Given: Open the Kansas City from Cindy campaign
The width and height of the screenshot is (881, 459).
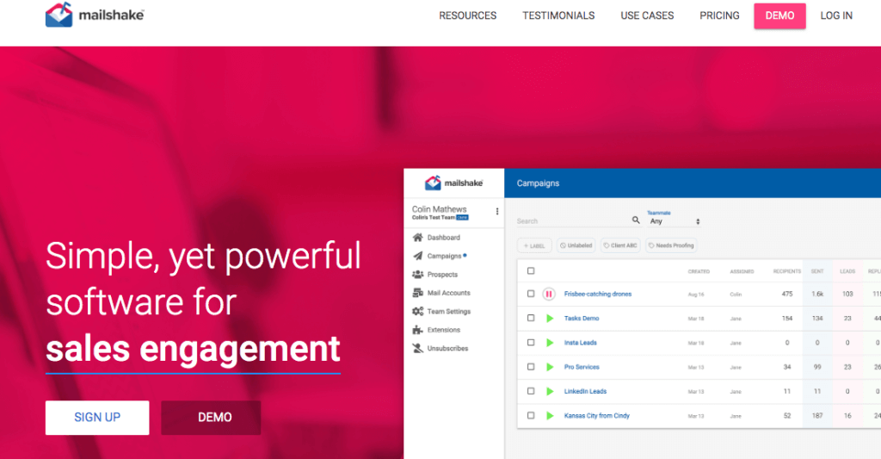Looking at the screenshot, I should click(x=597, y=415).
